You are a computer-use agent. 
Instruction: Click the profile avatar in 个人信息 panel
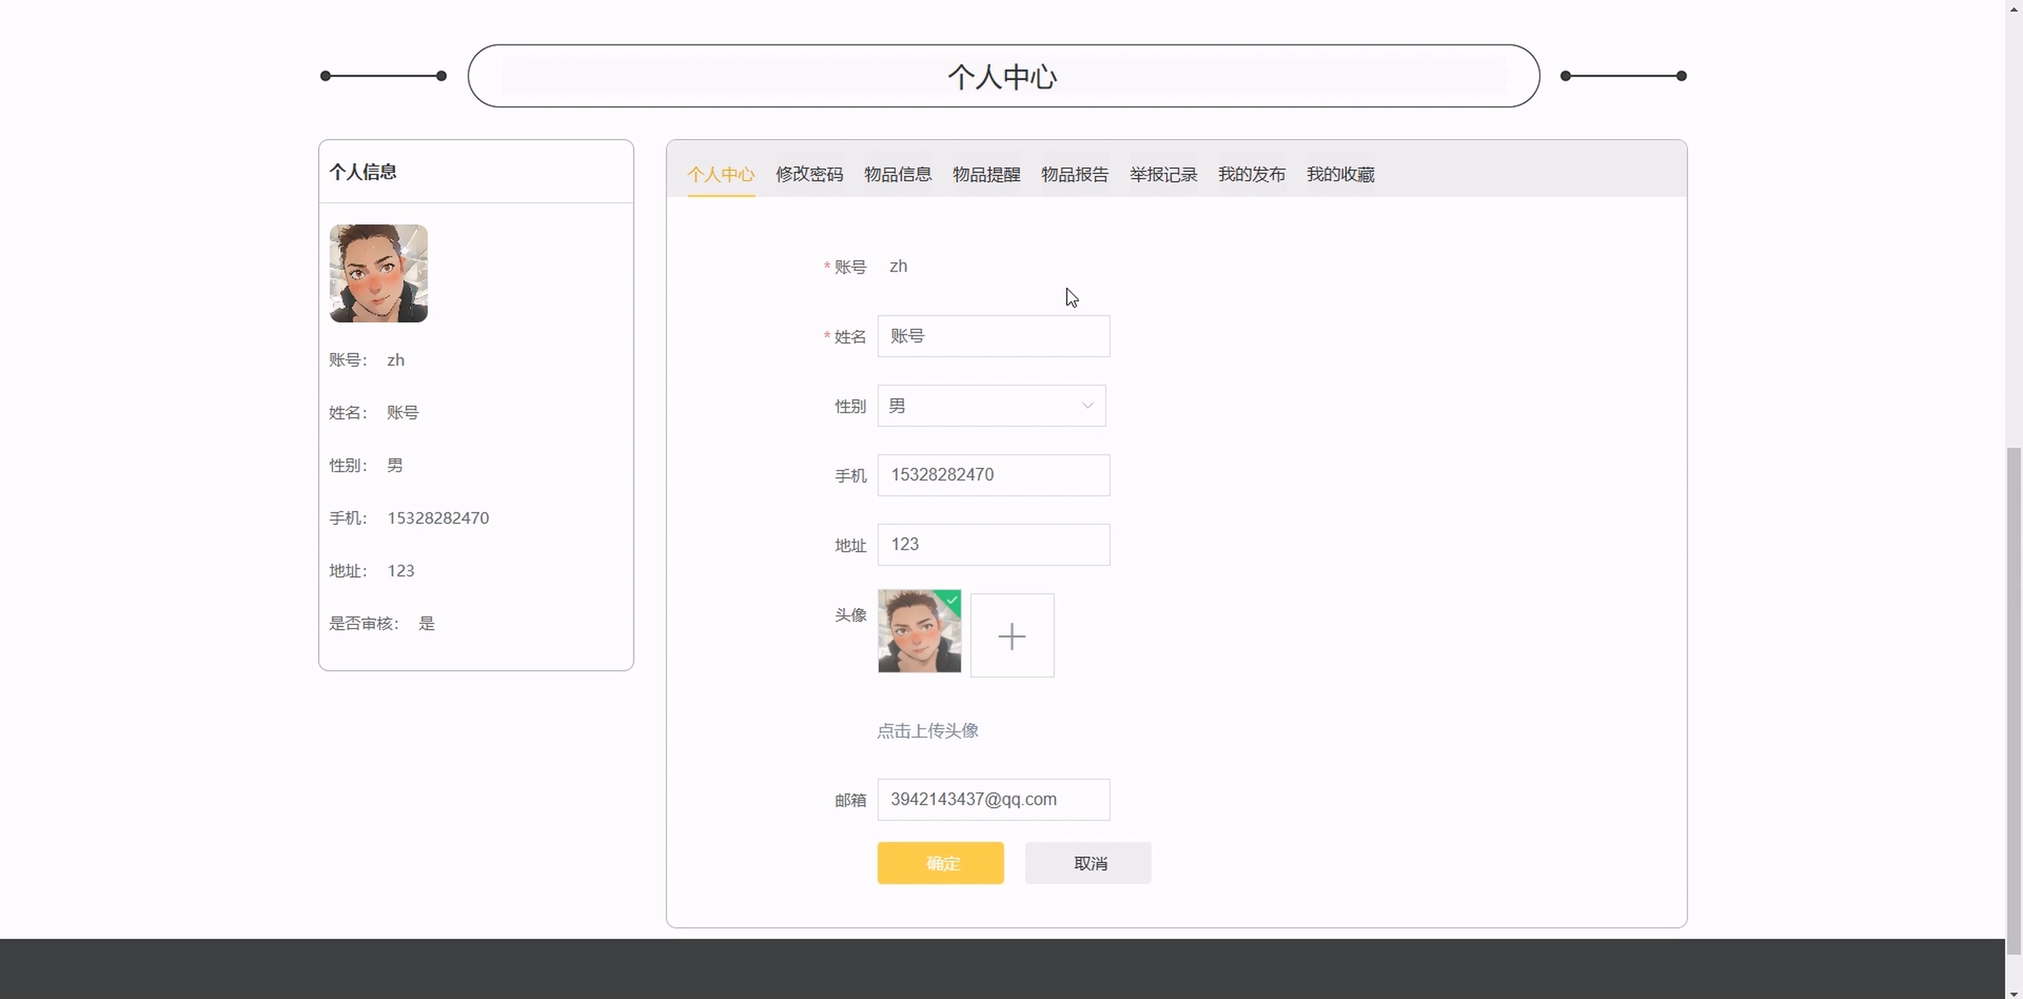click(x=379, y=273)
